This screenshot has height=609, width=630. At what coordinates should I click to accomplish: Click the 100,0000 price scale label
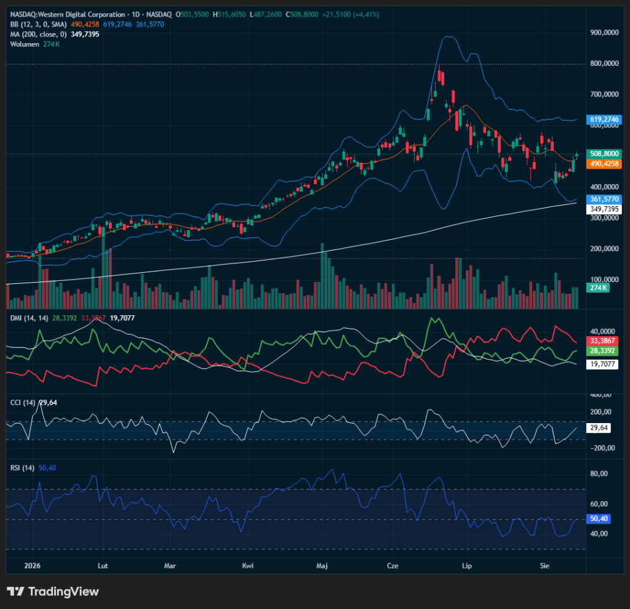(x=604, y=279)
